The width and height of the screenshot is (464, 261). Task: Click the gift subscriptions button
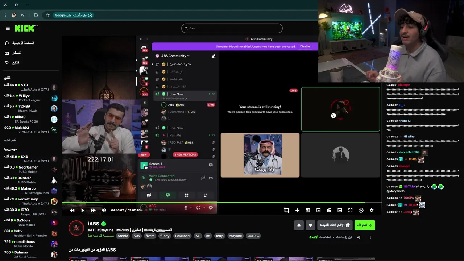coord(335,225)
